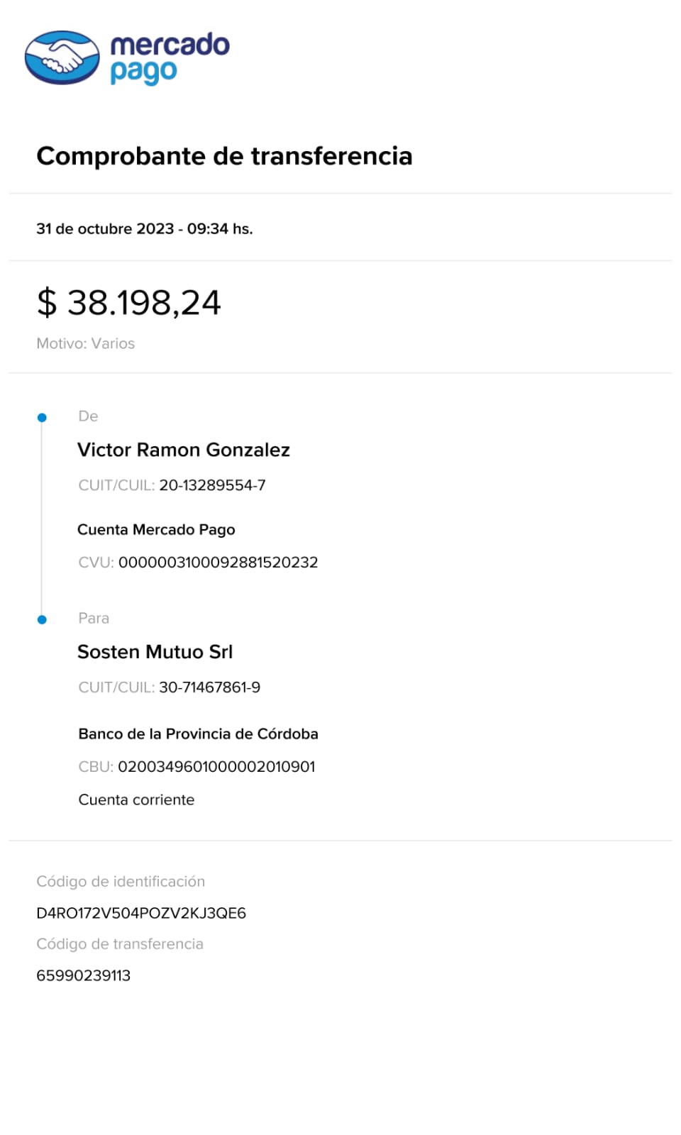Select transfer code 65990239113
This screenshot has width=681, height=1135.
click(x=84, y=975)
